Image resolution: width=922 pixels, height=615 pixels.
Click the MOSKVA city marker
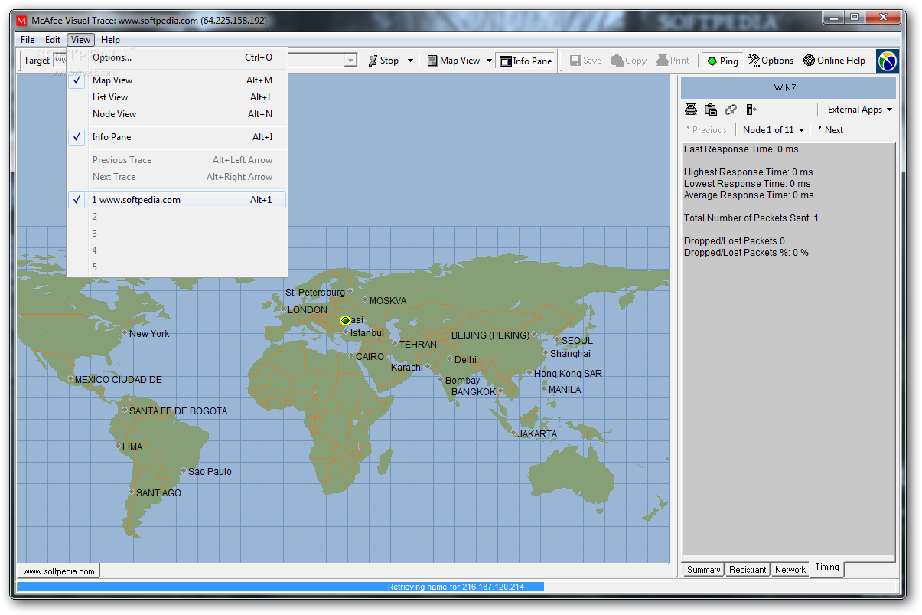pyautogui.click(x=365, y=300)
